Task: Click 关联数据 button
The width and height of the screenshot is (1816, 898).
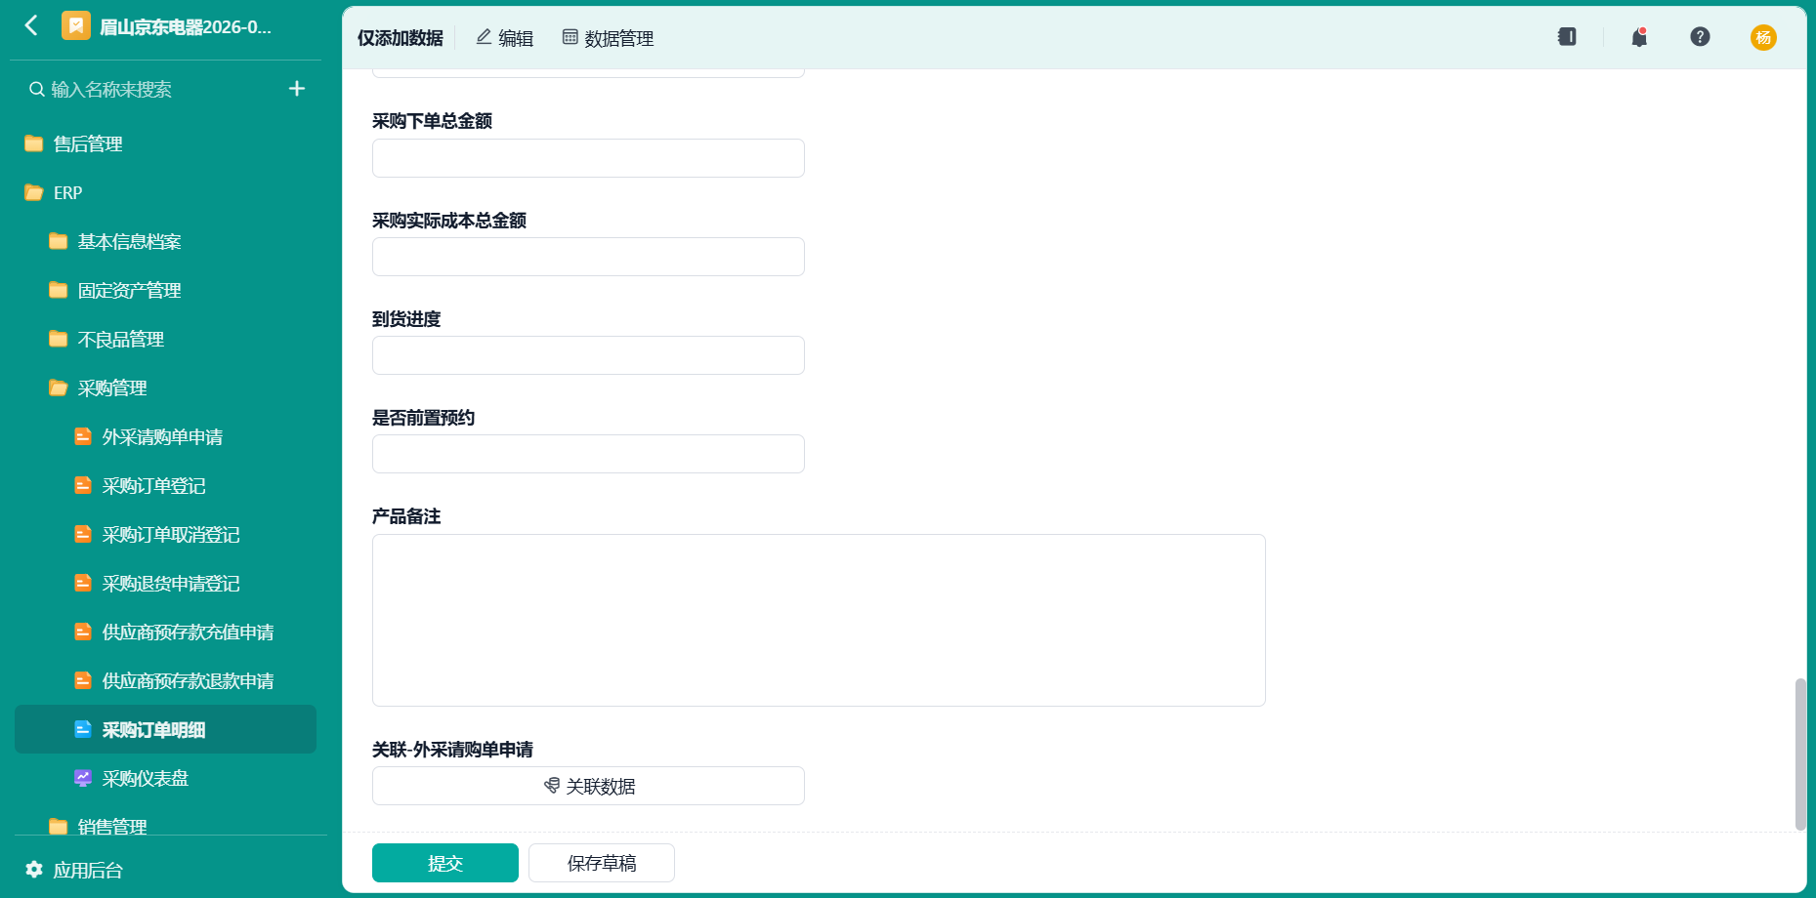Action: [x=588, y=786]
